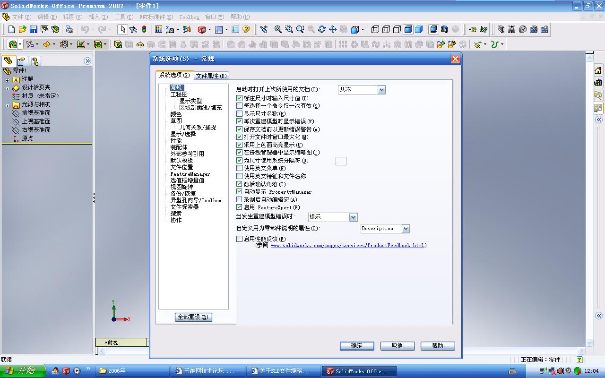Viewport: 605px width, 378px height.
Task: Click the Print icon in the toolbar
Action: pyautogui.click(x=69, y=29)
